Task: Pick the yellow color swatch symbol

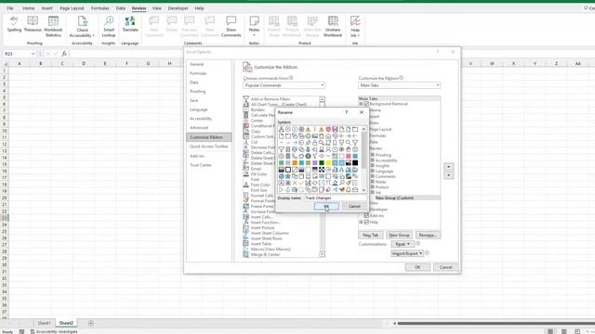Action: pos(328,163)
